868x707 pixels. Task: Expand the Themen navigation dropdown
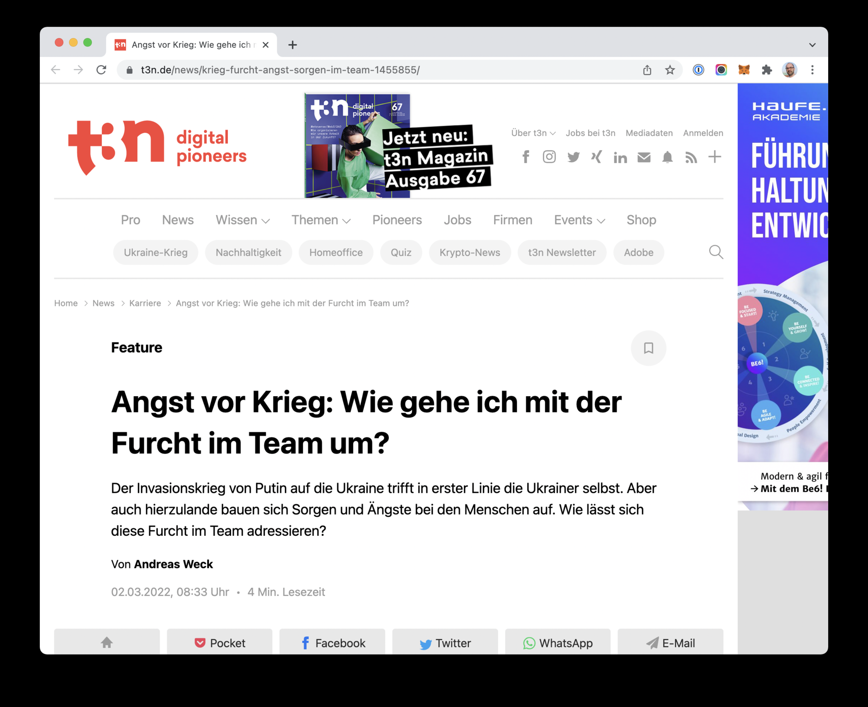tap(321, 220)
